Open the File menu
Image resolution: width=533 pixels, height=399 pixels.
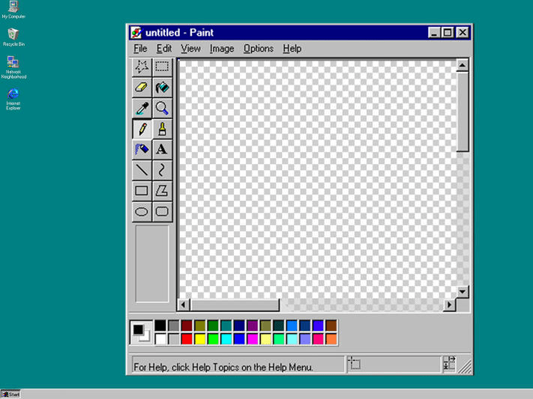[140, 49]
